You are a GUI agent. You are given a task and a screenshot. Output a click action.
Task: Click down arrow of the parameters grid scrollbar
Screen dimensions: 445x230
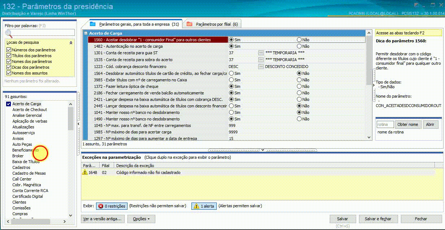tap(369, 137)
